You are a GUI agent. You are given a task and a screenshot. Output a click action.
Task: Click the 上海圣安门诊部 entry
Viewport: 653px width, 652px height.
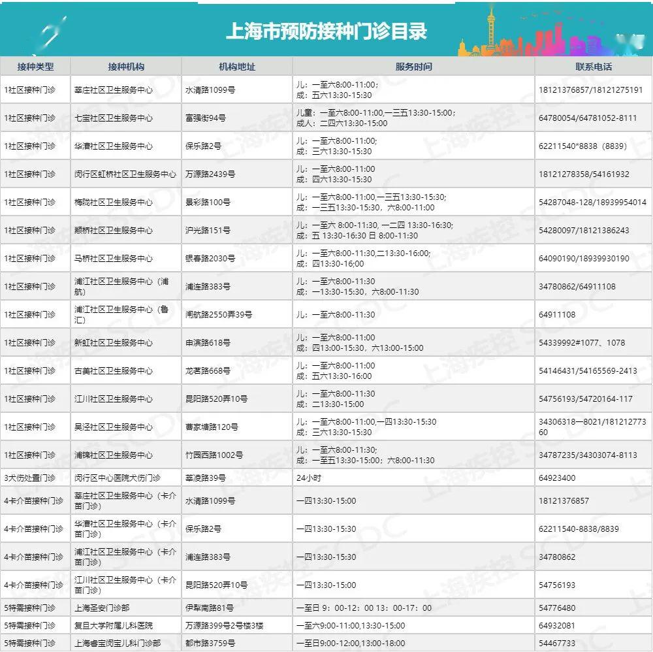click(103, 608)
